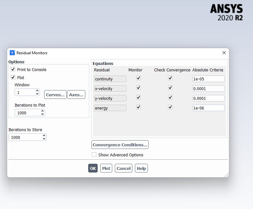Viewport: 253px width, 209px height.
Task: Cancel the Residual Monitors dialog
Action: [x=124, y=168]
